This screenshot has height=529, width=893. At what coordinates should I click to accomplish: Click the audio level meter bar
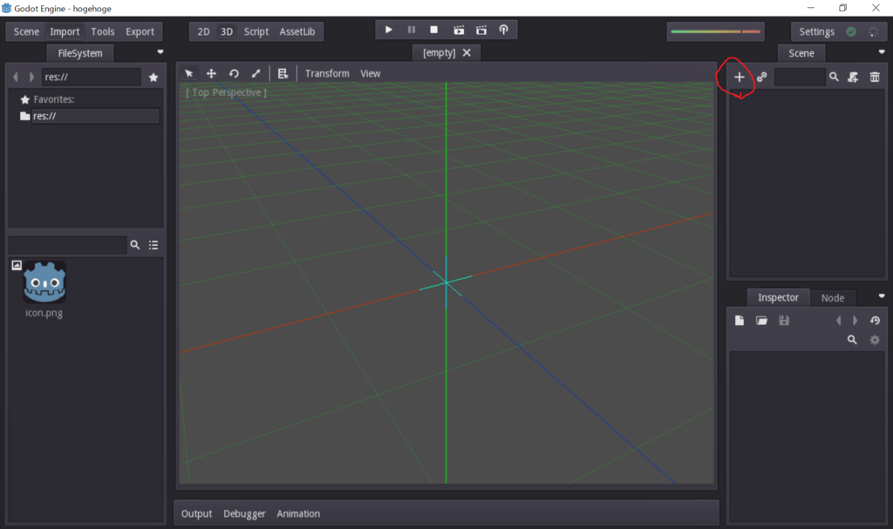click(716, 32)
